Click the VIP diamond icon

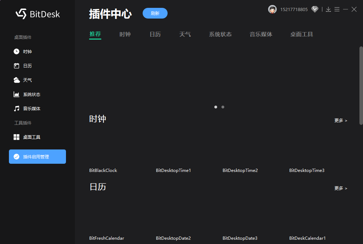315,10
